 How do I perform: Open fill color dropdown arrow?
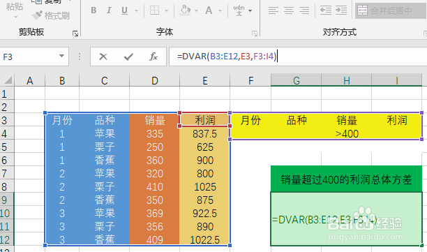pos(196,11)
